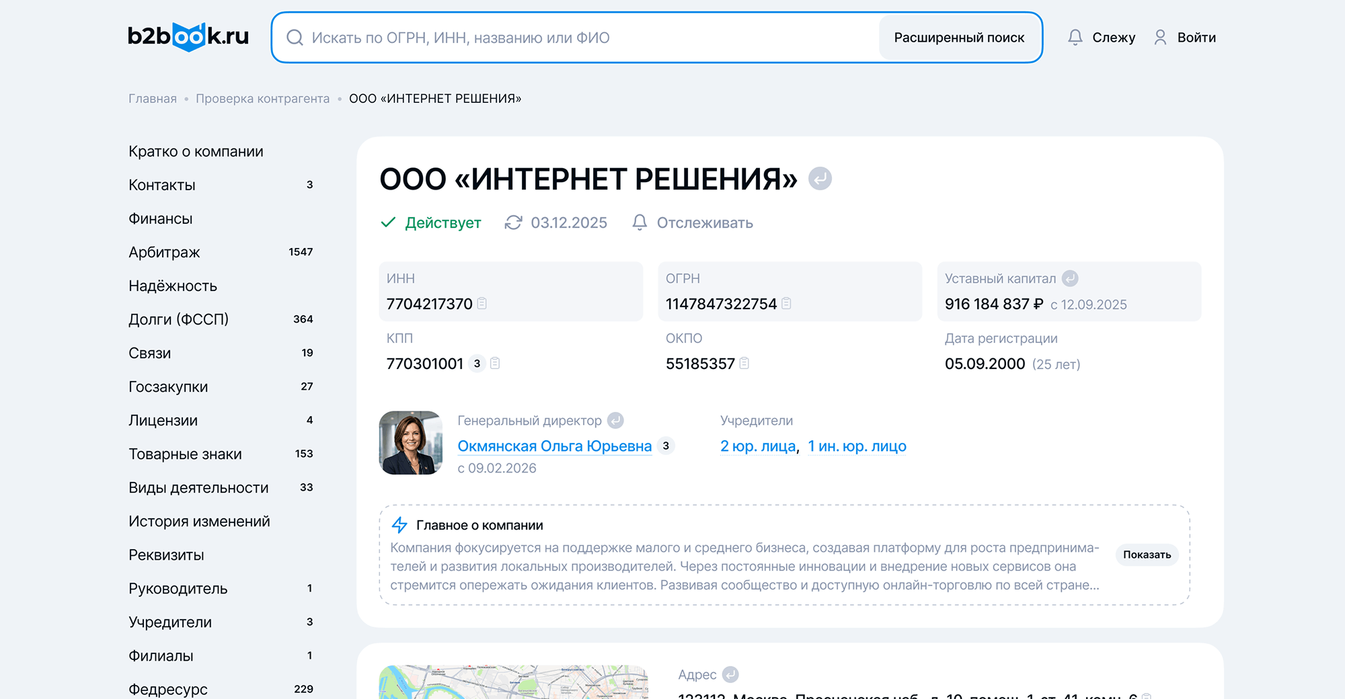Copy the ОГРН number via copy icon
The height and width of the screenshot is (699, 1345).
click(x=786, y=304)
